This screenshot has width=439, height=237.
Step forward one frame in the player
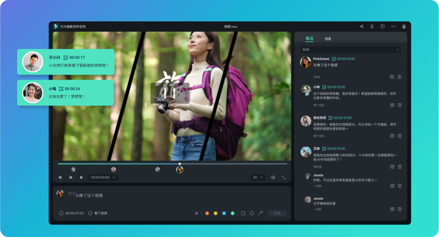pos(71,177)
